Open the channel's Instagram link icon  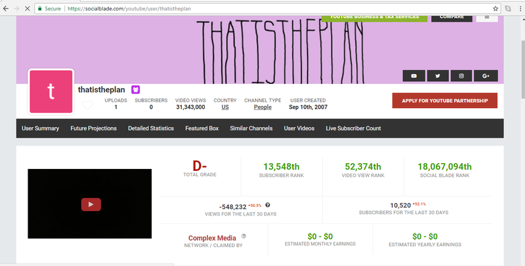point(461,76)
